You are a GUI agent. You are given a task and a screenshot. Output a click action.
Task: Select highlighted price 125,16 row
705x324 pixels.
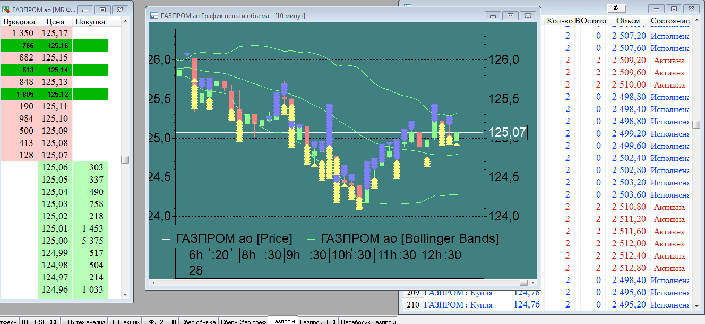[54, 45]
